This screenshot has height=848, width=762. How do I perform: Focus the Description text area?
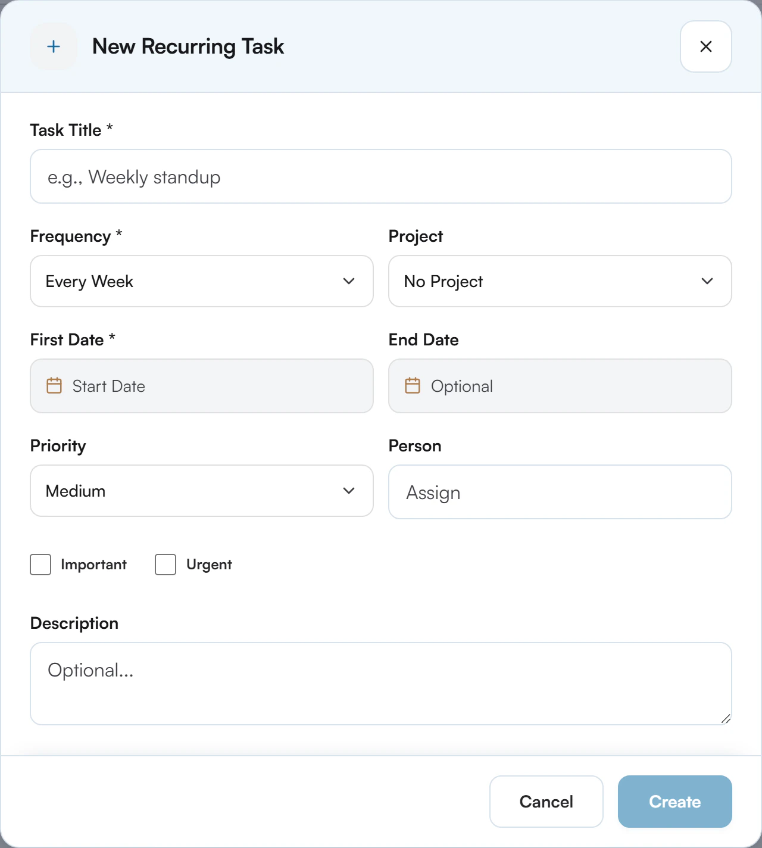(x=381, y=684)
